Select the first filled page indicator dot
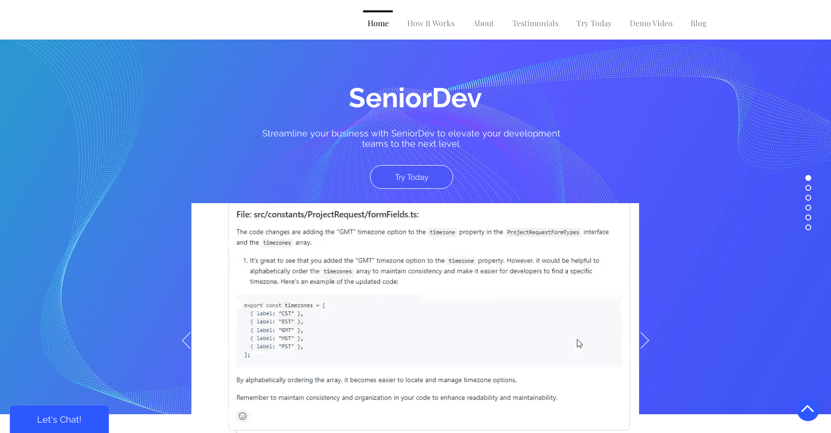The image size is (831, 433). coord(808,178)
